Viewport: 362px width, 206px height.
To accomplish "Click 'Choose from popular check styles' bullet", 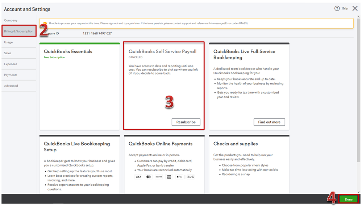I will (245, 165).
